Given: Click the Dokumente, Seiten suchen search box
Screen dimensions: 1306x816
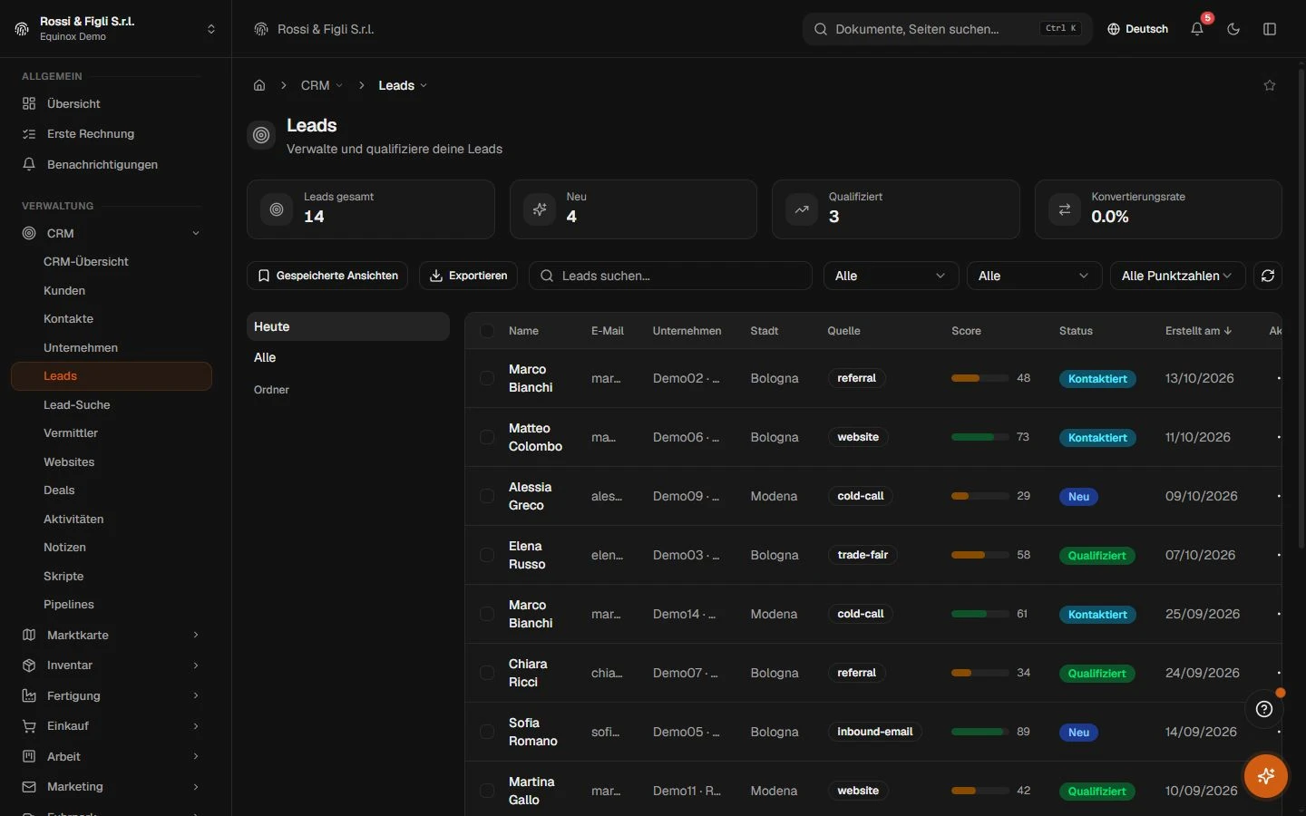Looking at the screenshot, I should [x=948, y=29].
